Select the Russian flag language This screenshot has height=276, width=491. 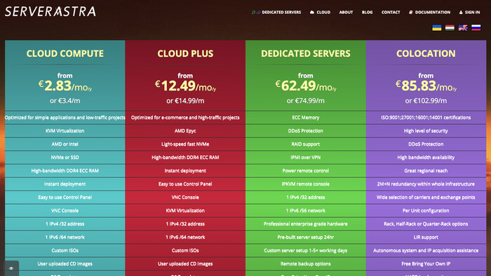point(476,28)
